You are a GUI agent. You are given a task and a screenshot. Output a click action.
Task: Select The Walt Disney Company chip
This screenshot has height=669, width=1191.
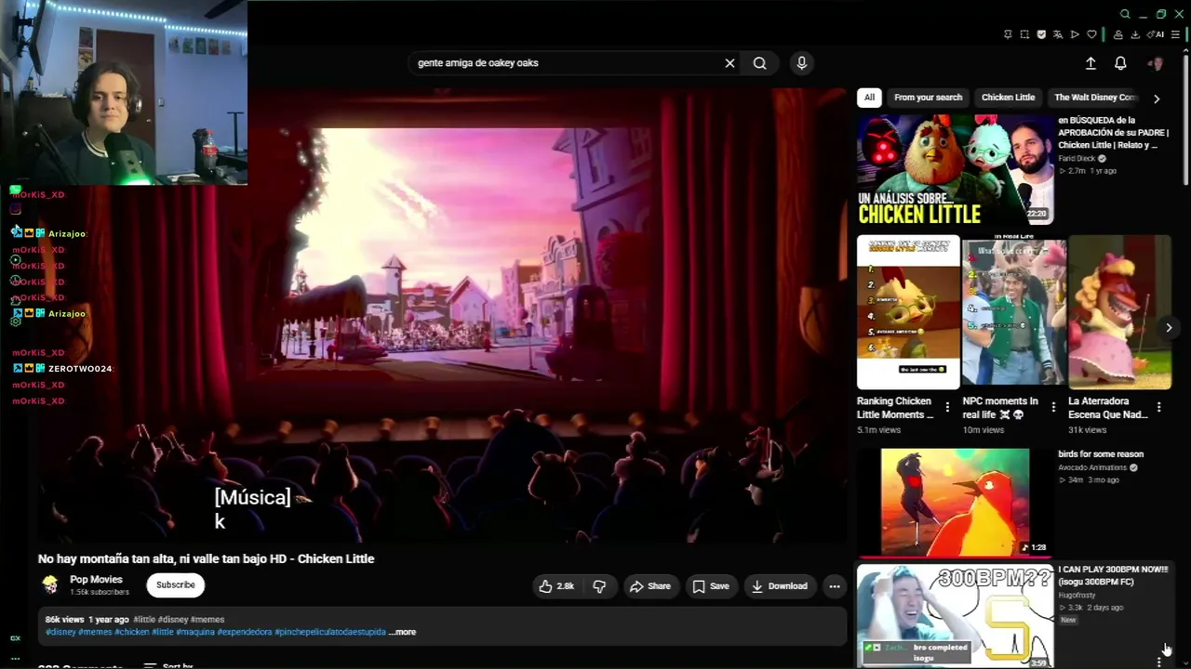click(x=1095, y=98)
